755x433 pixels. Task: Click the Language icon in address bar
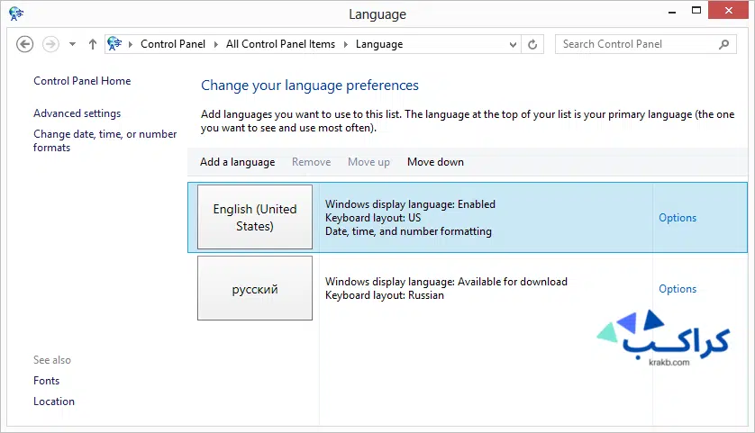coord(114,44)
